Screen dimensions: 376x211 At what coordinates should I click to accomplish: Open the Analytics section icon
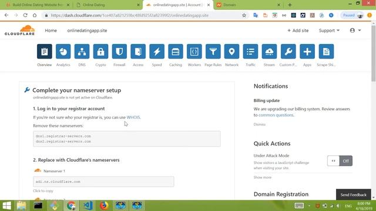click(x=63, y=52)
